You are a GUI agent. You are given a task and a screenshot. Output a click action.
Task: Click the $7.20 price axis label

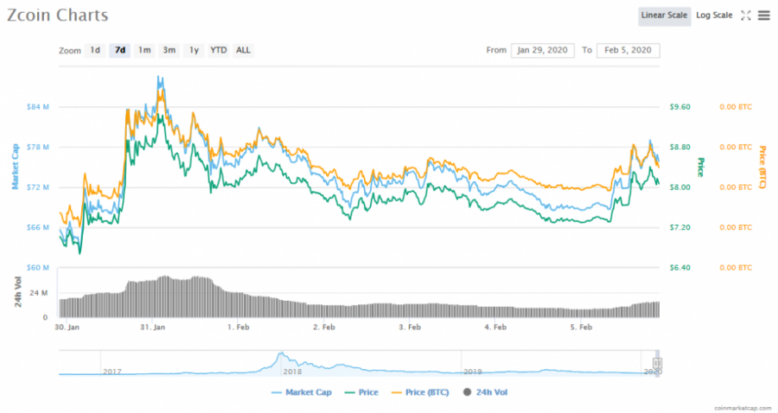[679, 227]
